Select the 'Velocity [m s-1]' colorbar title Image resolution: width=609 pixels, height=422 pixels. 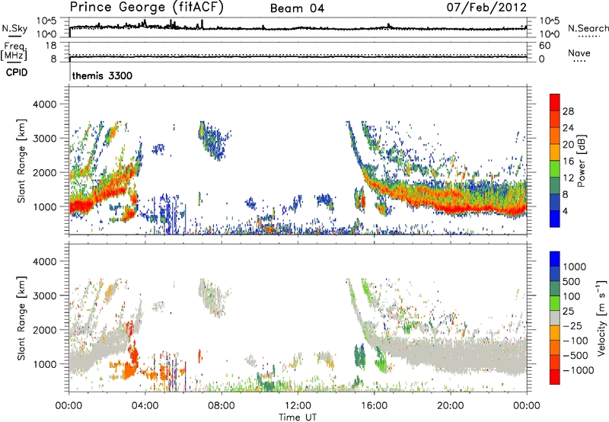(x=601, y=318)
